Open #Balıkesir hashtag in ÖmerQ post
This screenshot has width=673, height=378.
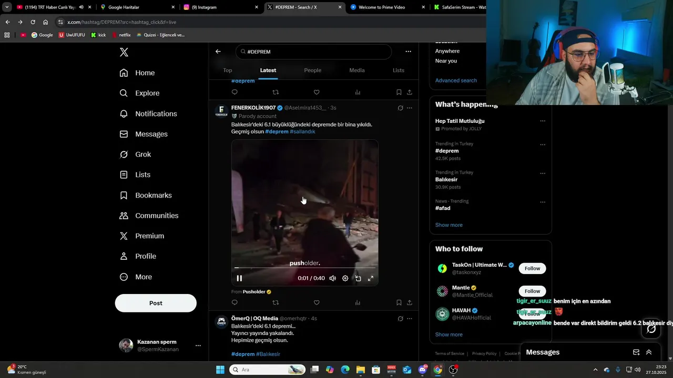tap(268, 354)
